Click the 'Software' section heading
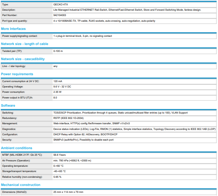Screen dimensions: 218x196 8,105
